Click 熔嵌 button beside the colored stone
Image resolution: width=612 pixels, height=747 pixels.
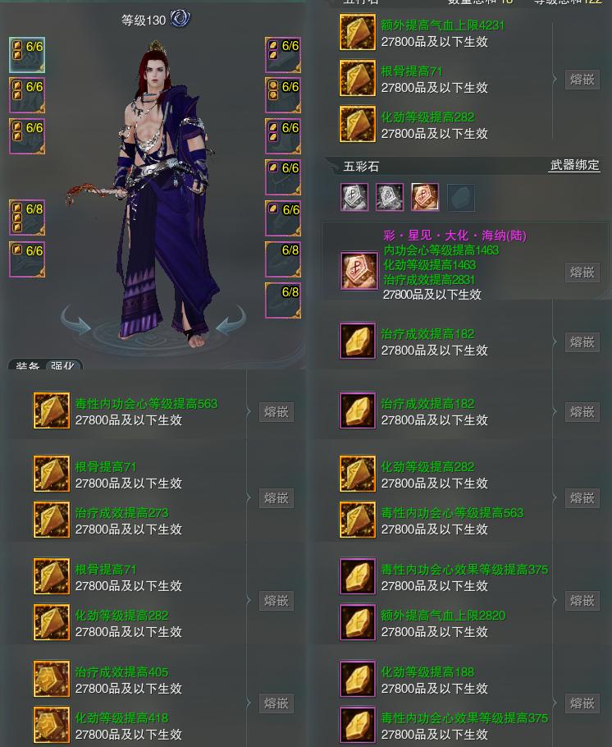pyautogui.click(x=582, y=272)
